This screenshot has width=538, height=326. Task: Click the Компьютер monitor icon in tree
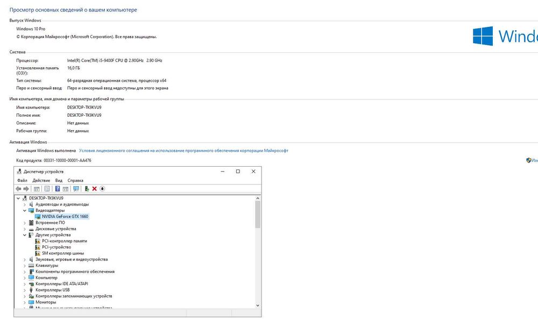(x=31, y=278)
